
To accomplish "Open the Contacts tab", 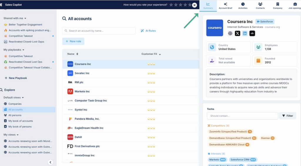I will (260, 6).
